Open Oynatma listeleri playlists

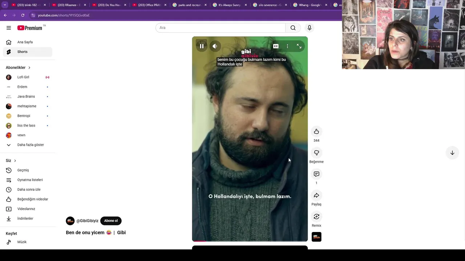28,180
